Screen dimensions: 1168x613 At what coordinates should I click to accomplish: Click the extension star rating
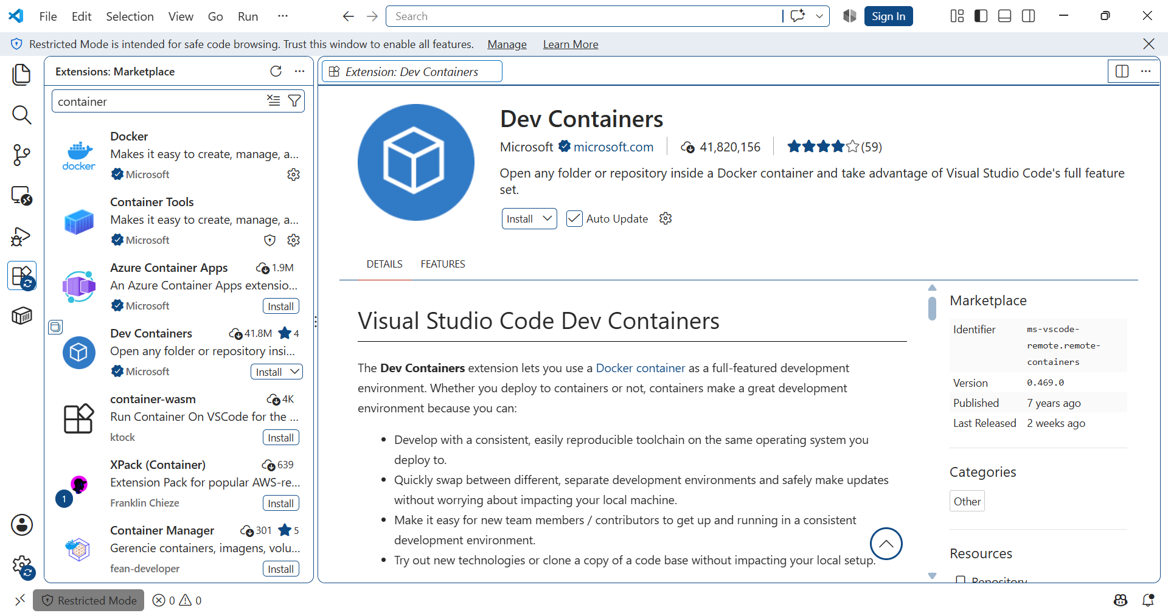point(834,147)
